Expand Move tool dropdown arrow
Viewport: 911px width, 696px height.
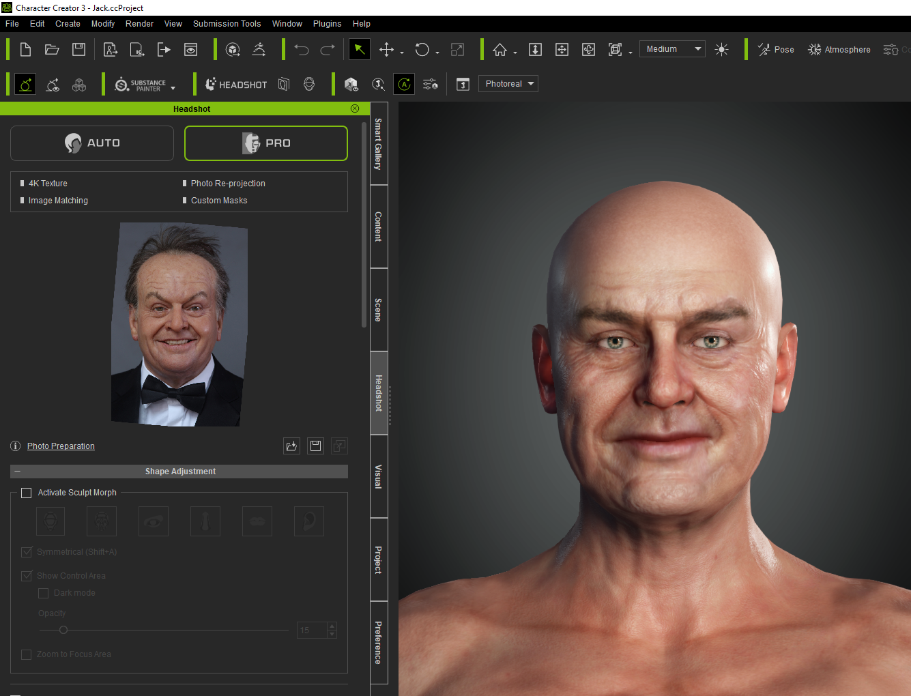pos(402,53)
